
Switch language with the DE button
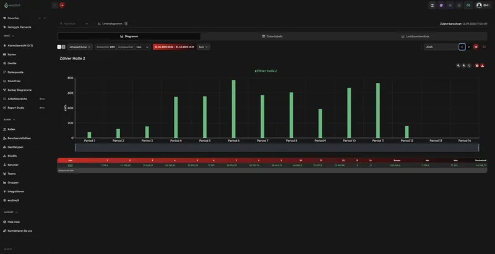tap(468, 6)
